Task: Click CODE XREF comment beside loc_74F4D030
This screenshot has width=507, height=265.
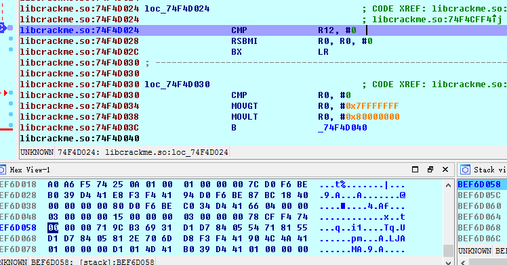Action: 434,85
